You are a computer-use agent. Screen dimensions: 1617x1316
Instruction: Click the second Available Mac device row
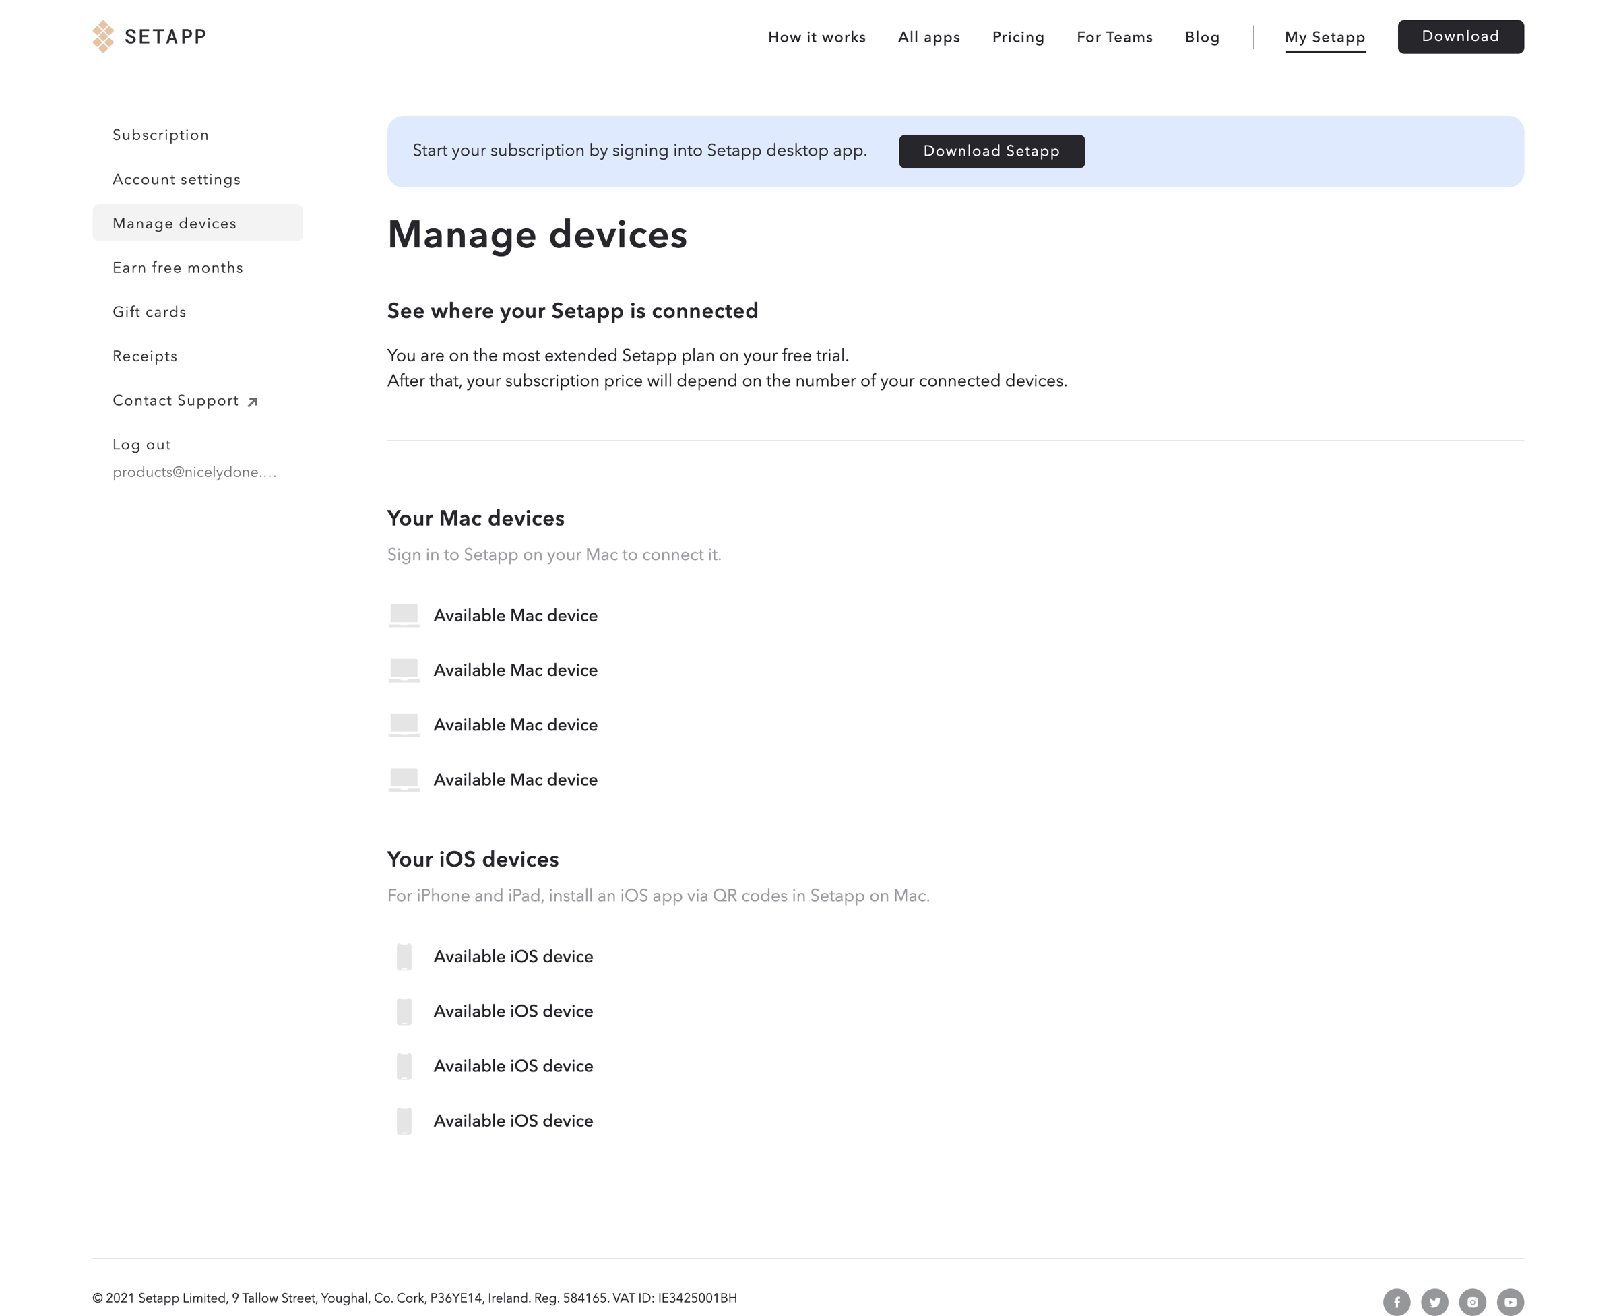493,670
